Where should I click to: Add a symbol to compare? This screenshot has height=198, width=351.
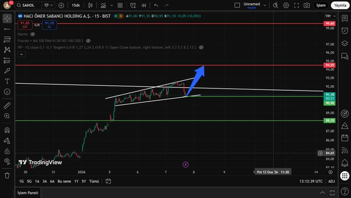pyautogui.click(x=61, y=5)
